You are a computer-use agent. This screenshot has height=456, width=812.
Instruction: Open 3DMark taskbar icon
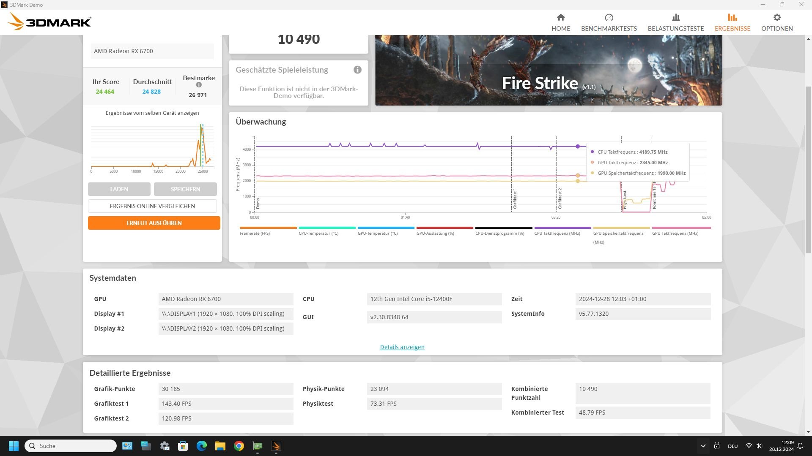click(276, 446)
